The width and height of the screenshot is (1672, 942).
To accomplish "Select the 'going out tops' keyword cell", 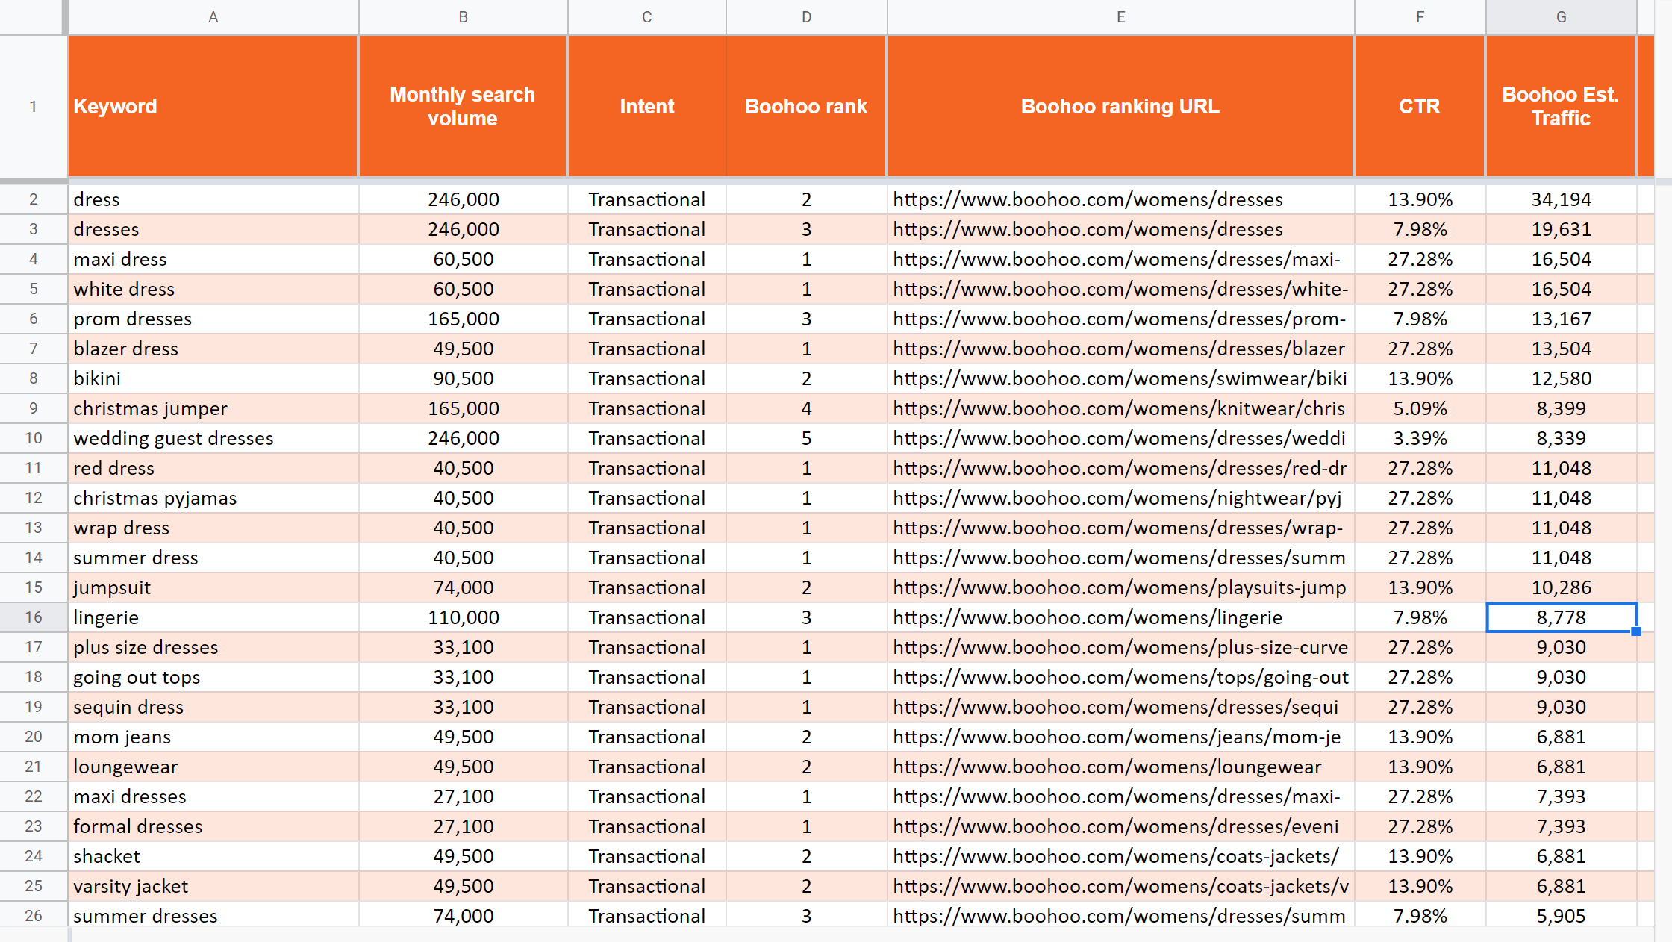I will pyautogui.click(x=213, y=677).
